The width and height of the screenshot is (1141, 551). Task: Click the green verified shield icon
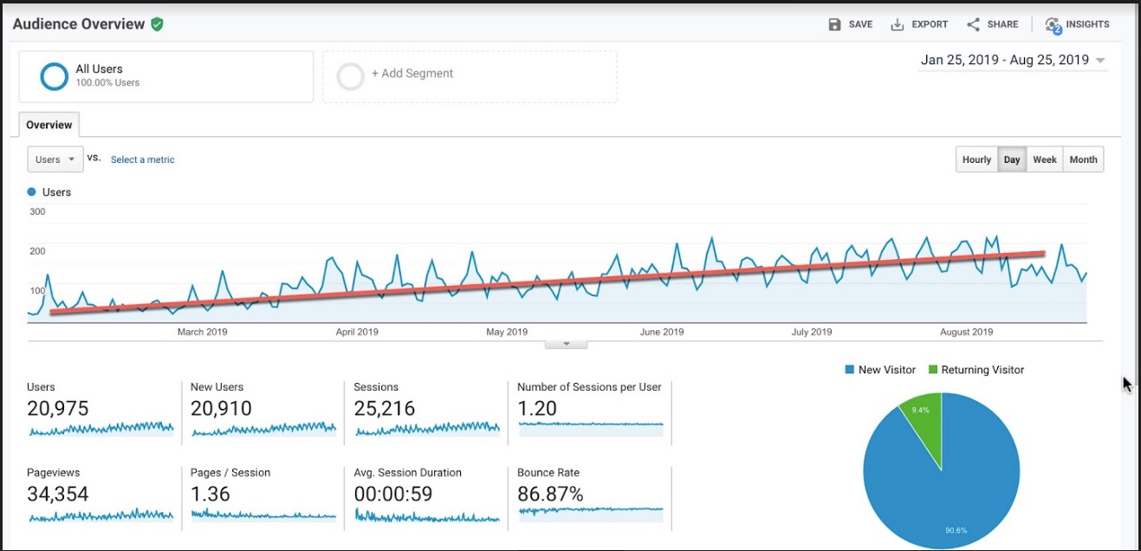(157, 24)
